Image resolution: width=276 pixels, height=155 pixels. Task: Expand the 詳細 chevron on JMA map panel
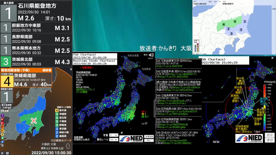(x=274, y=7)
